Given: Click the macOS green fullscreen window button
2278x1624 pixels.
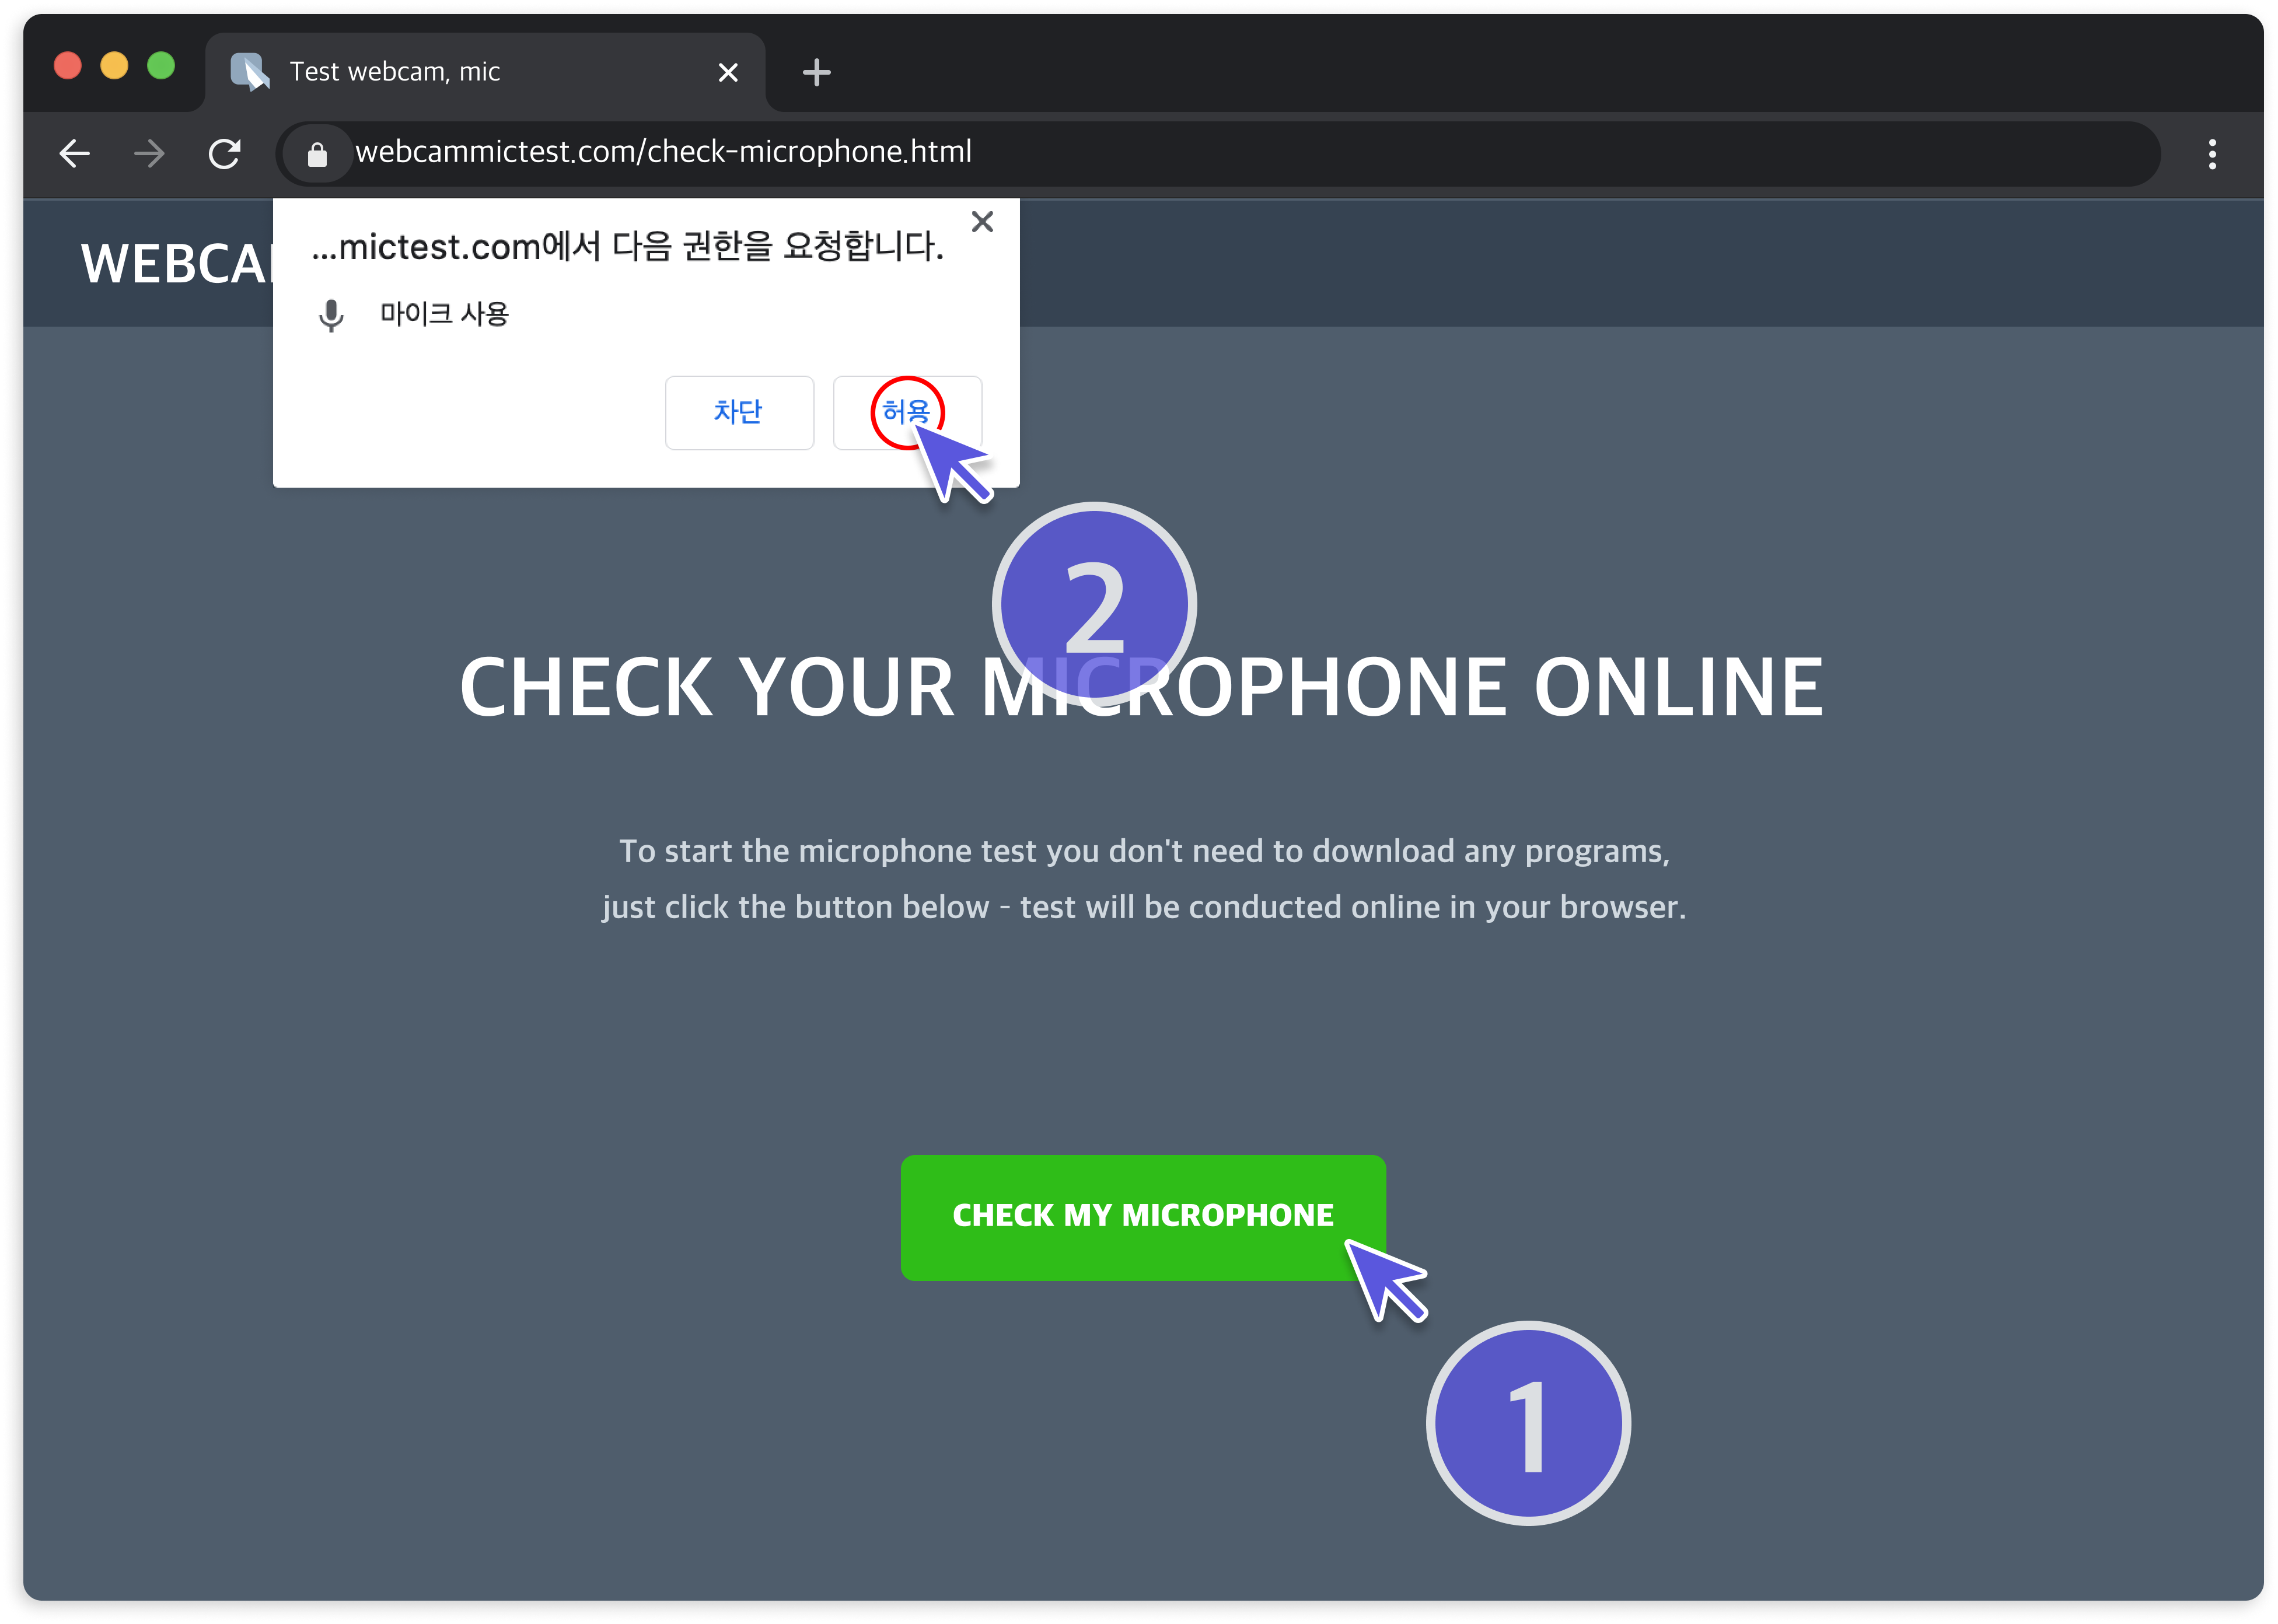Looking at the screenshot, I should [x=161, y=66].
